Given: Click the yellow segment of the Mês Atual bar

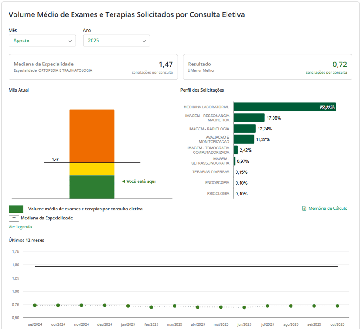Looking at the screenshot, I should 92,169.
